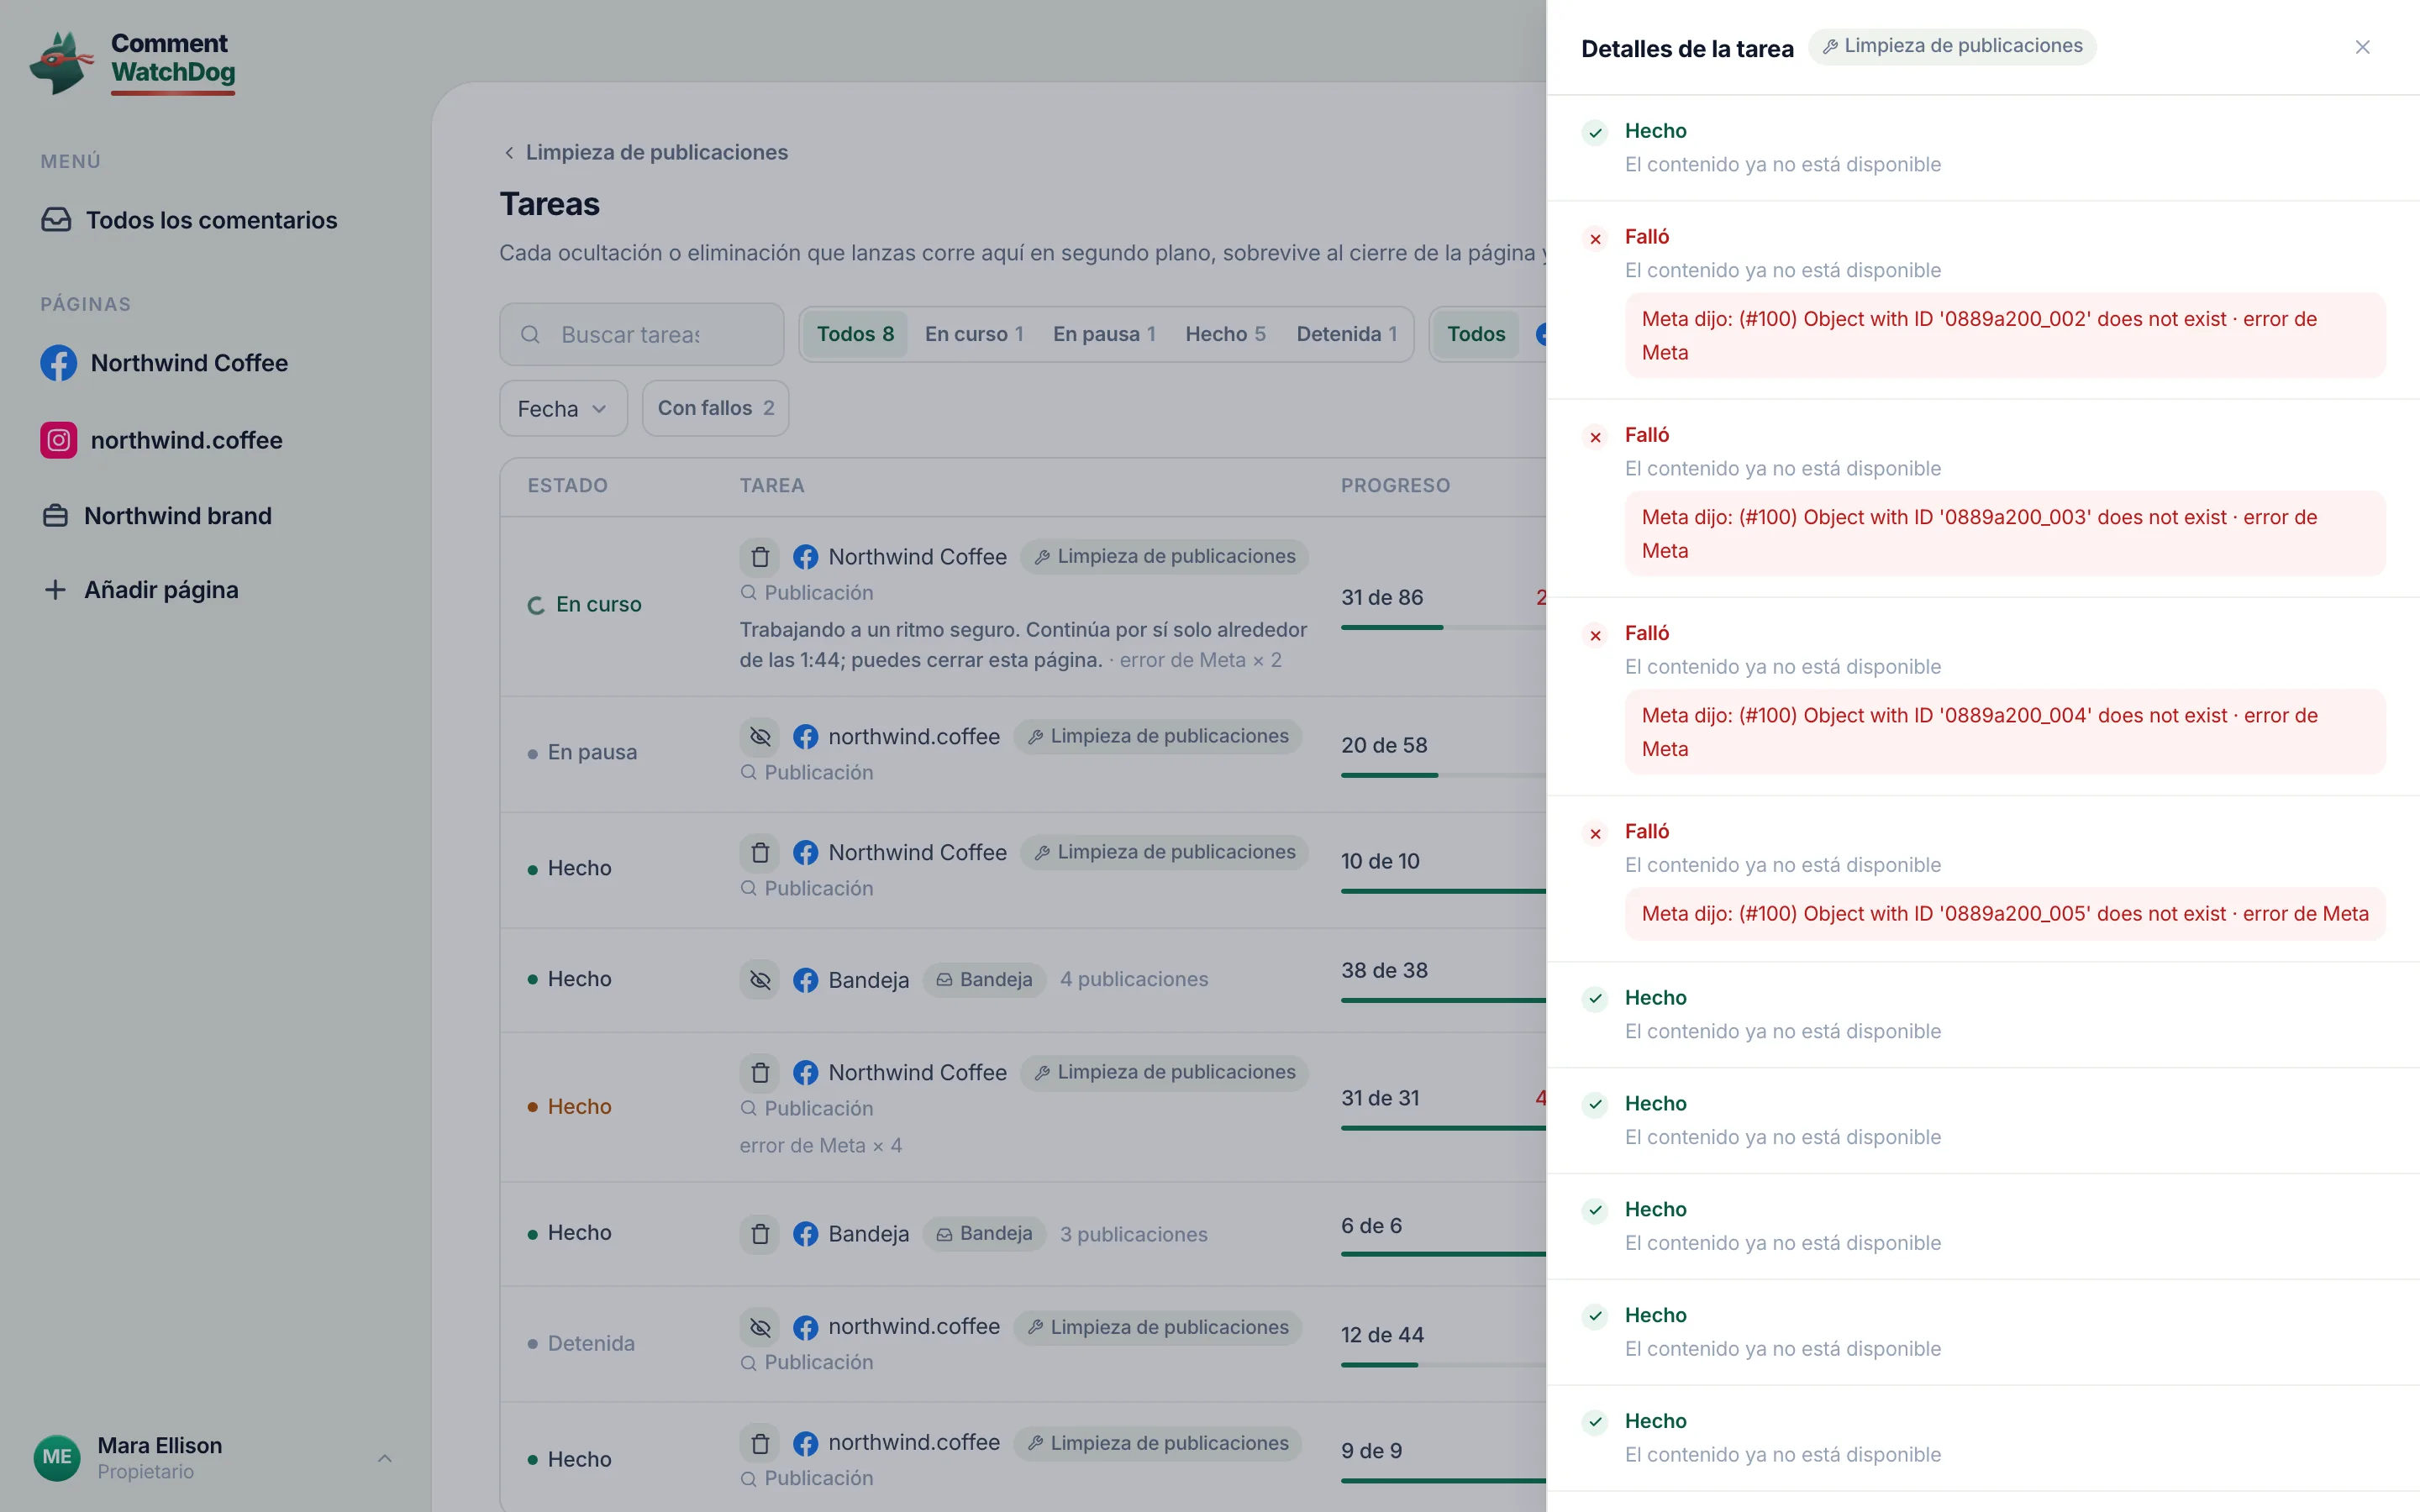Click the '10 de 10' progress text
Screen dimensions: 2420x1512
(x=1380, y=861)
